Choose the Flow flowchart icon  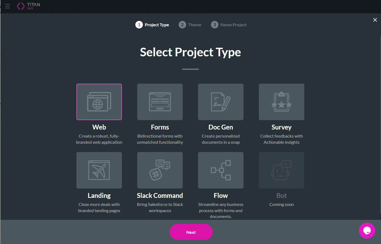click(x=221, y=170)
